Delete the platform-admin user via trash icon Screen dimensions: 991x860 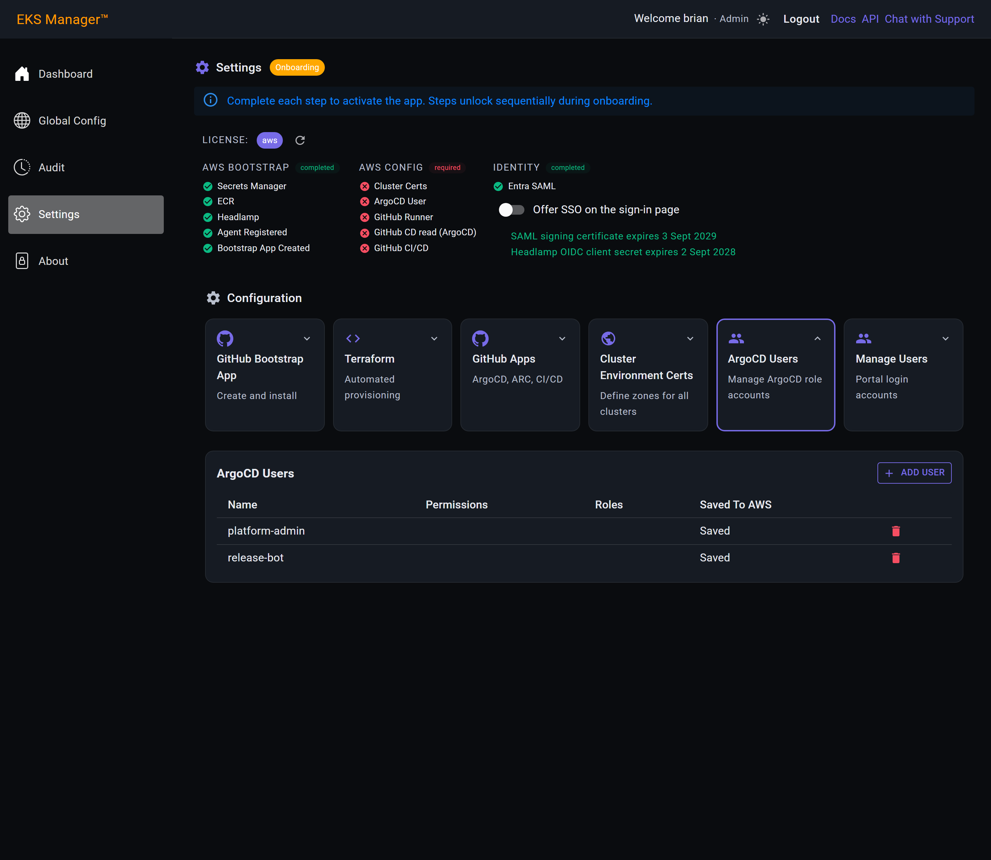(896, 531)
